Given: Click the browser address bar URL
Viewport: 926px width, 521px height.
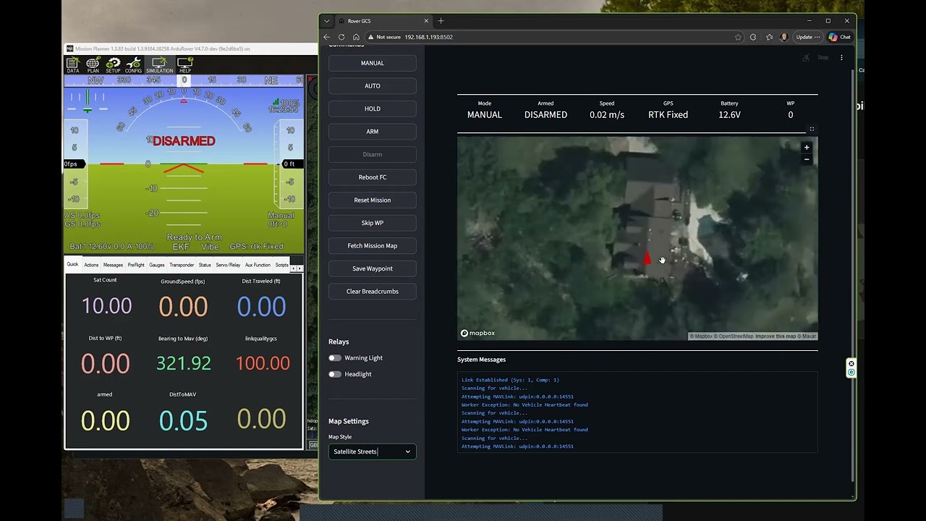Looking at the screenshot, I should click(x=428, y=37).
